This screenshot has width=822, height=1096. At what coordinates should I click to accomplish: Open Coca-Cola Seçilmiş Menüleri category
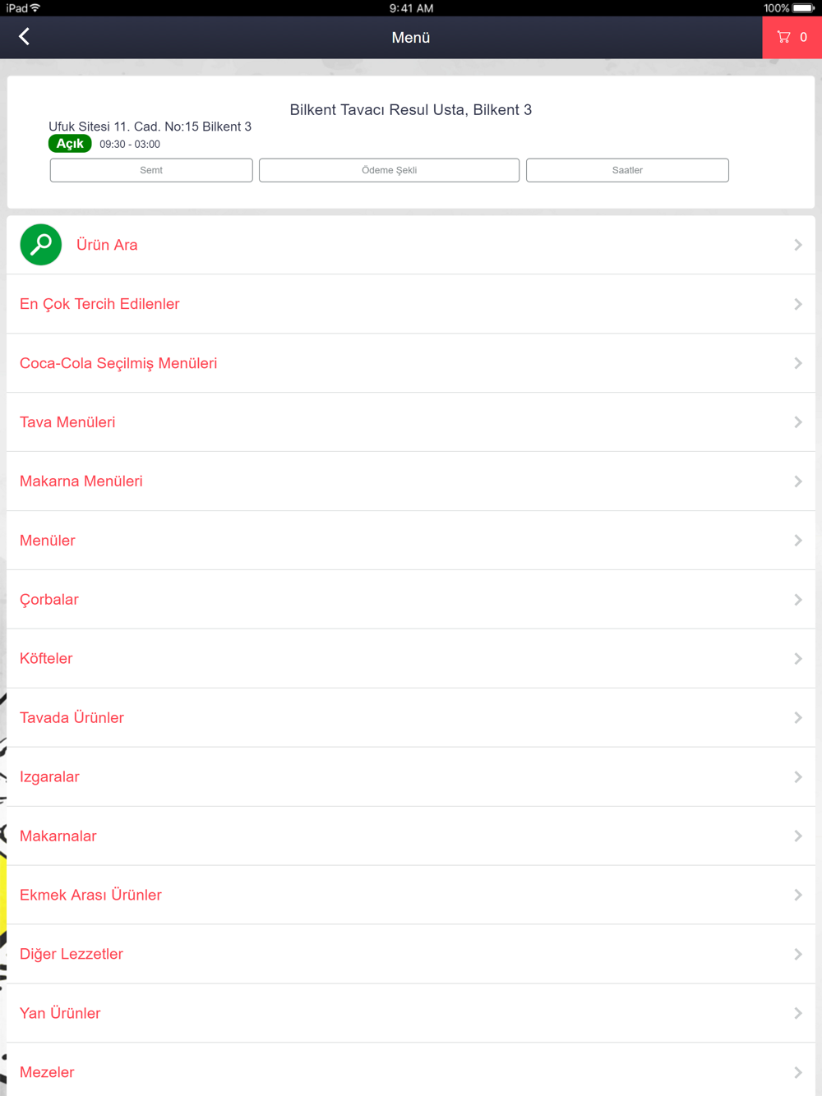click(x=411, y=363)
